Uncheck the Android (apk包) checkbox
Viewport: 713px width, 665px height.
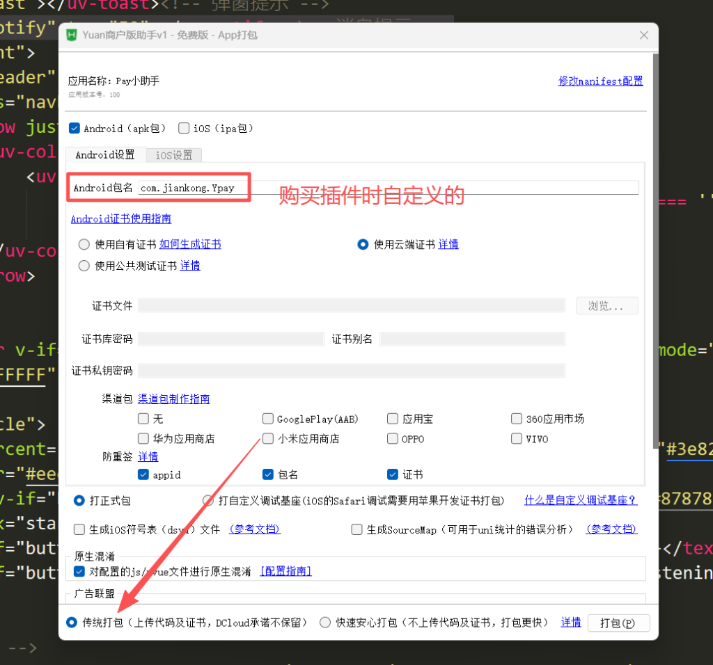coord(75,128)
